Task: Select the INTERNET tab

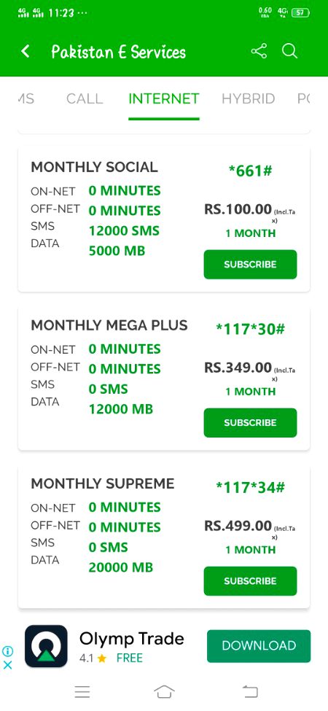Action: point(163,98)
